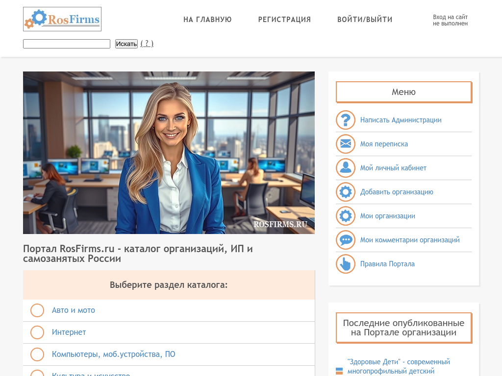502x376 pixels.
Task: Click the flag icon beside "Здоровые Дети" entry
Action: pyautogui.click(x=339, y=371)
